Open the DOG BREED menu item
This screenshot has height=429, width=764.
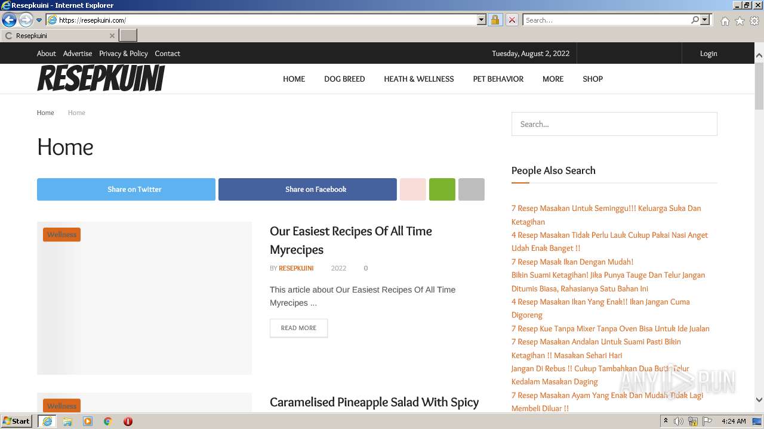coord(344,79)
